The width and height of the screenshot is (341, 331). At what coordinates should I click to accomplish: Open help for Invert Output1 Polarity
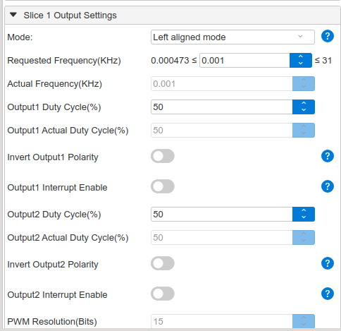point(328,156)
